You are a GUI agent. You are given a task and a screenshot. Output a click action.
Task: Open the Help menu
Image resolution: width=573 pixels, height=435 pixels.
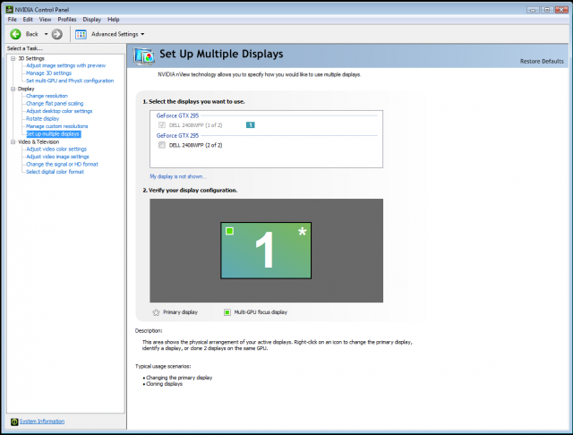(114, 20)
